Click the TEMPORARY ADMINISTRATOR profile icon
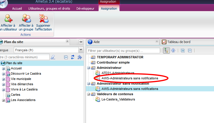 (x=93, y=57)
